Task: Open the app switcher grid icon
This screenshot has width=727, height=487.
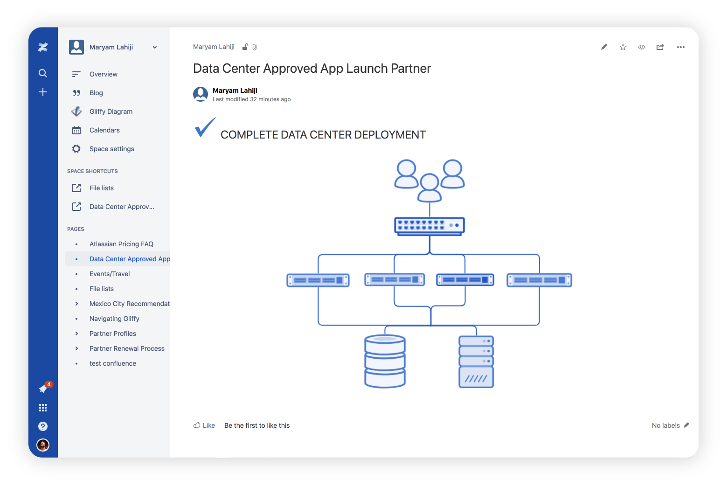Action: 43,408
